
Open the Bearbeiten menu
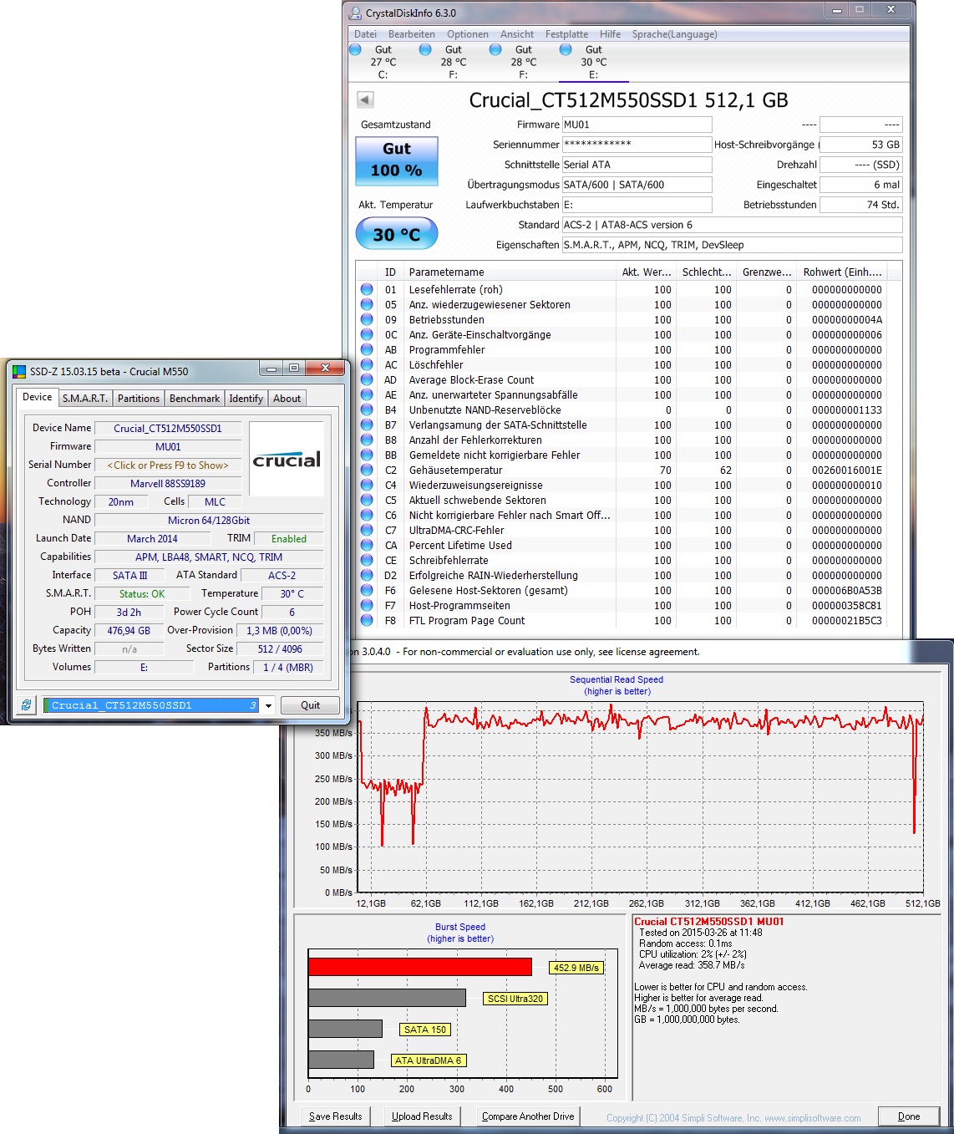tap(411, 34)
